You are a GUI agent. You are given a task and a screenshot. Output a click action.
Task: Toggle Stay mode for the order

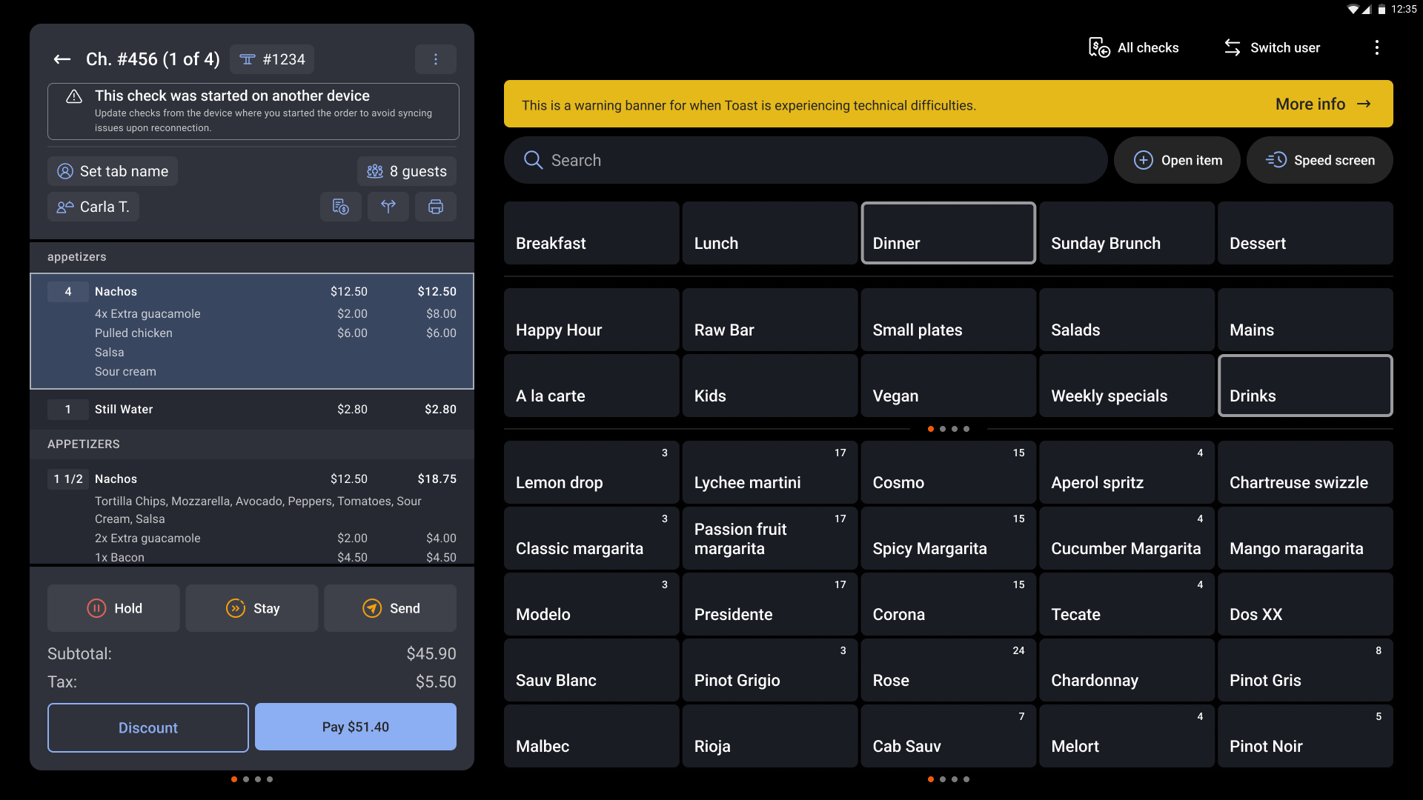252,608
